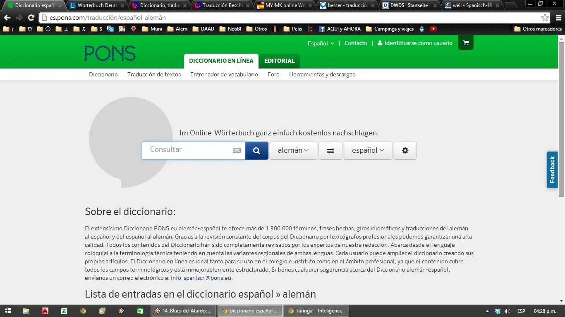Open the YouTube bookmark icon
Image resolution: width=565 pixels, height=317 pixels.
pos(433,29)
